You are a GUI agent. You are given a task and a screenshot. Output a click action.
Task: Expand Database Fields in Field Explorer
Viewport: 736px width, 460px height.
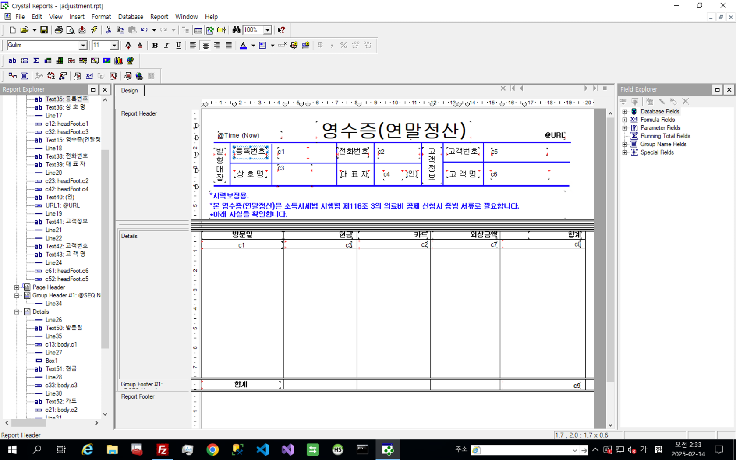click(x=625, y=112)
